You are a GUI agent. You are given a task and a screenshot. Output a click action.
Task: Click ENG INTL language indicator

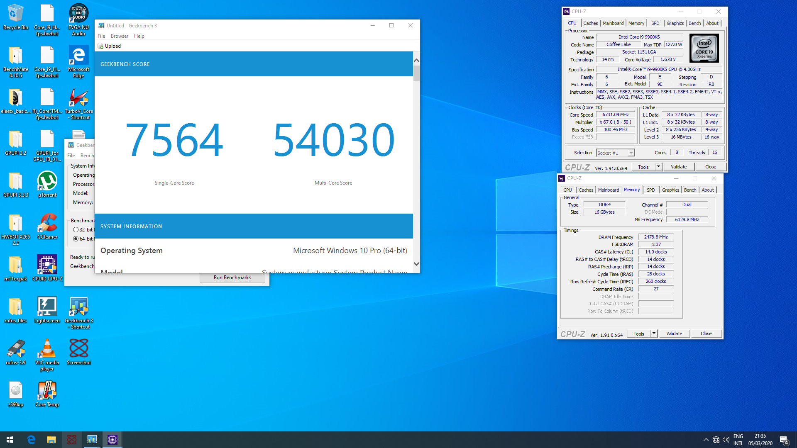738,440
